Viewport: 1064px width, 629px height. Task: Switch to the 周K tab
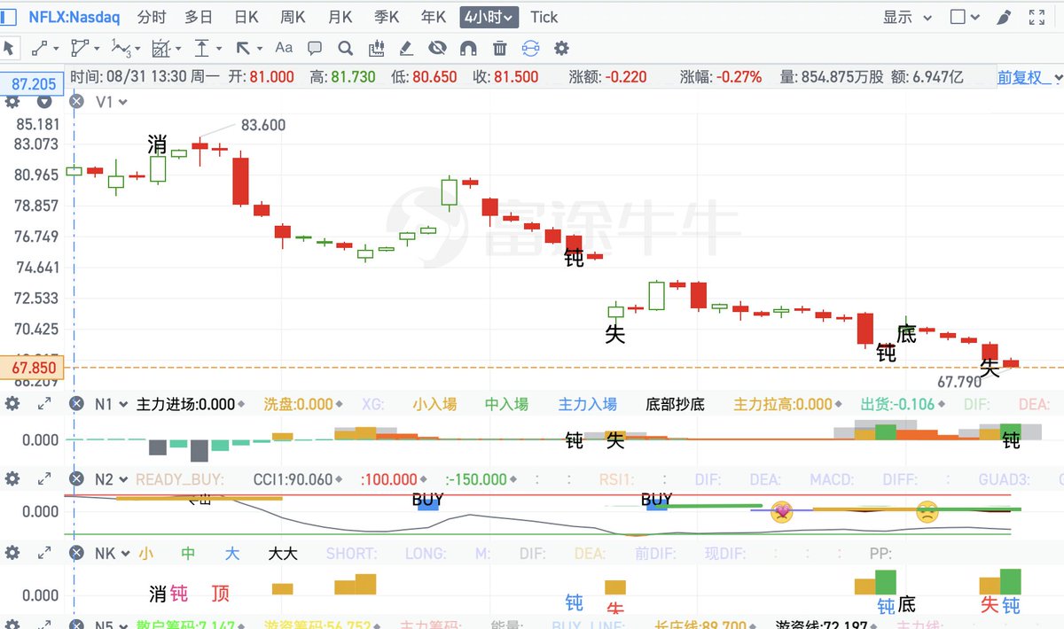pos(293,17)
